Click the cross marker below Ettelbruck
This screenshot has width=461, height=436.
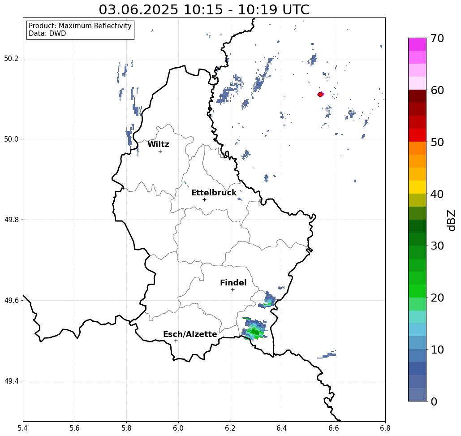205,199
